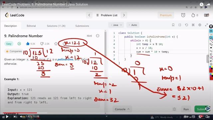Image resolution: width=213 pixels, height=120 pixels.
Task: Click the palindrome highlighted link
Action: coord(65,59)
